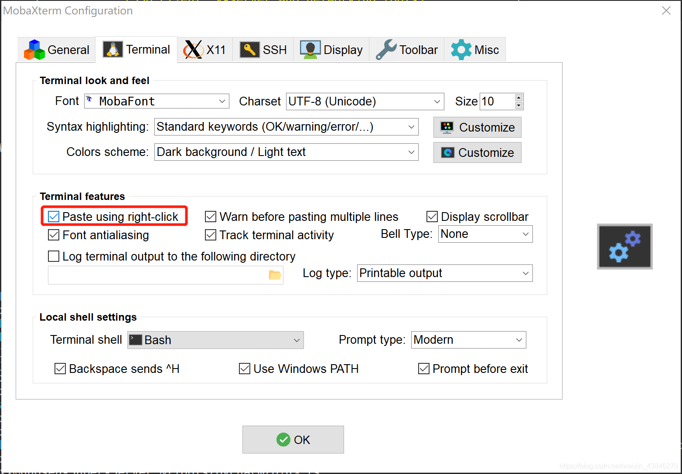Decrease font size with the down arrow

[518, 105]
